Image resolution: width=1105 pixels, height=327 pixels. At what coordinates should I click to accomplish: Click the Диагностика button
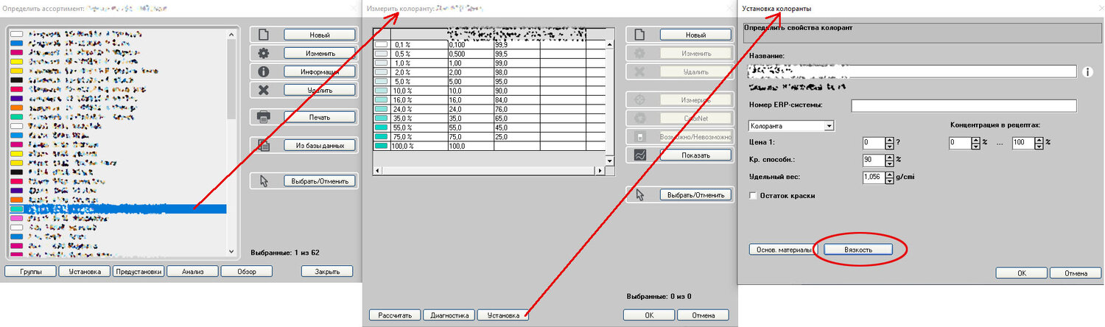pyautogui.click(x=449, y=315)
